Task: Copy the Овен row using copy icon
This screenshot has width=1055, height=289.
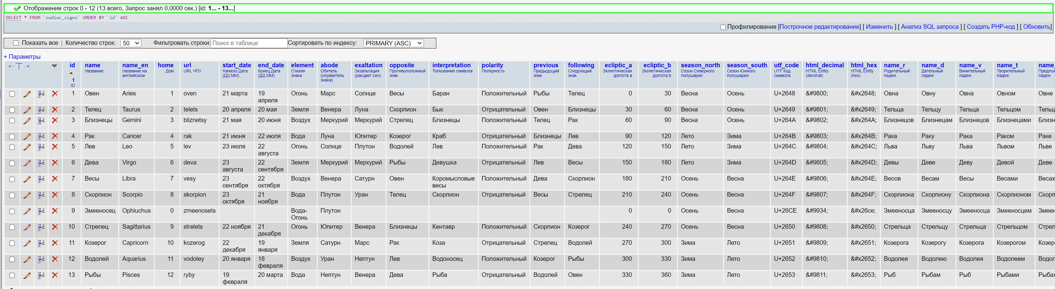Action: (x=41, y=94)
